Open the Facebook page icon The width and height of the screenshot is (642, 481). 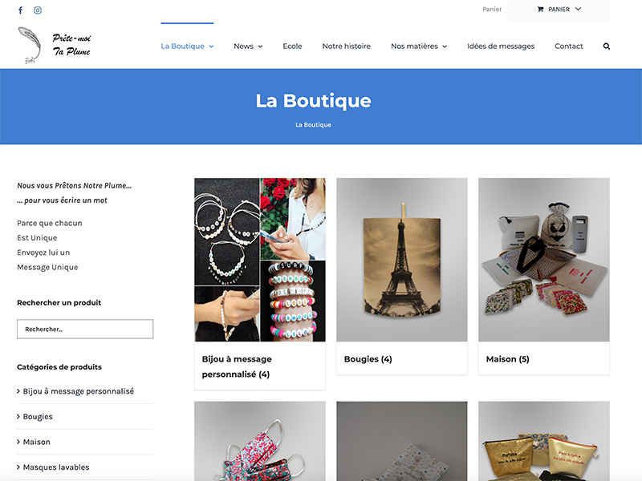(20, 10)
